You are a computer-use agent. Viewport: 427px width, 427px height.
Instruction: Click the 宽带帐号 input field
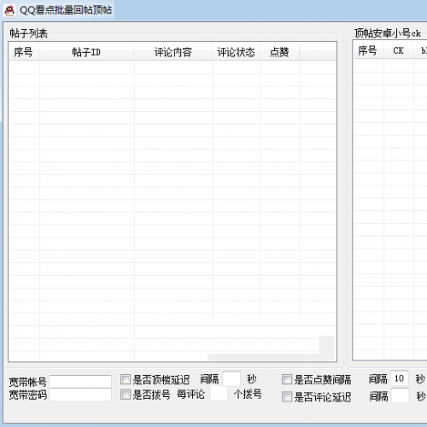pos(80,382)
